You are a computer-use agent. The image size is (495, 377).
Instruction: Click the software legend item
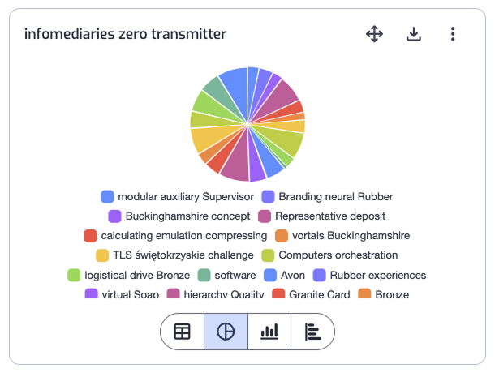point(226,275)
